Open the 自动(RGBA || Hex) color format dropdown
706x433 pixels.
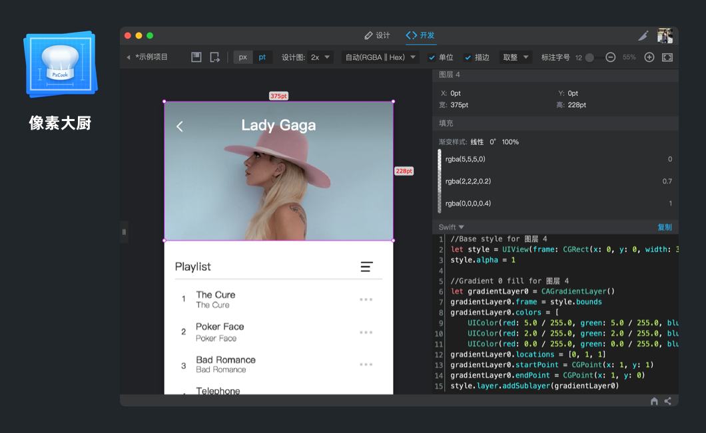[380, 57]
